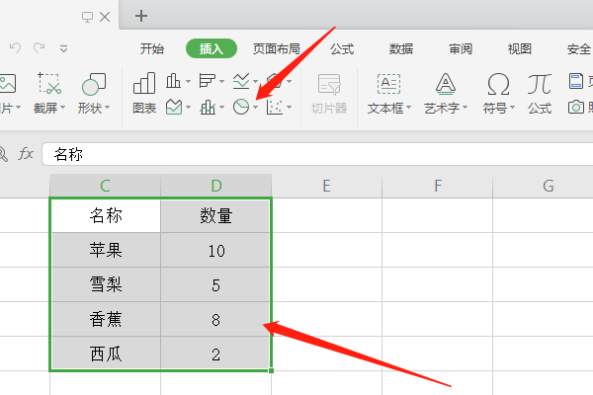Open the 审阅 tab
The width and height of the screenshot is (593, 395).
pos(461,48)
